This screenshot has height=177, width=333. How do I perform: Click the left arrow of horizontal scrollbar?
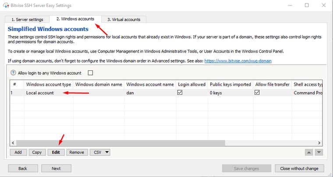point(13,143)
